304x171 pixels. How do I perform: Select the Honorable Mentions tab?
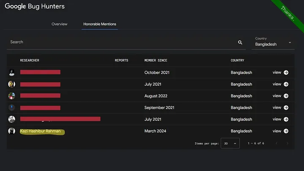100,24
